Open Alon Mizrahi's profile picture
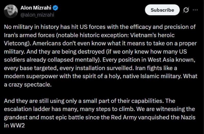This screenshot has height=134, width=204. 11,11
